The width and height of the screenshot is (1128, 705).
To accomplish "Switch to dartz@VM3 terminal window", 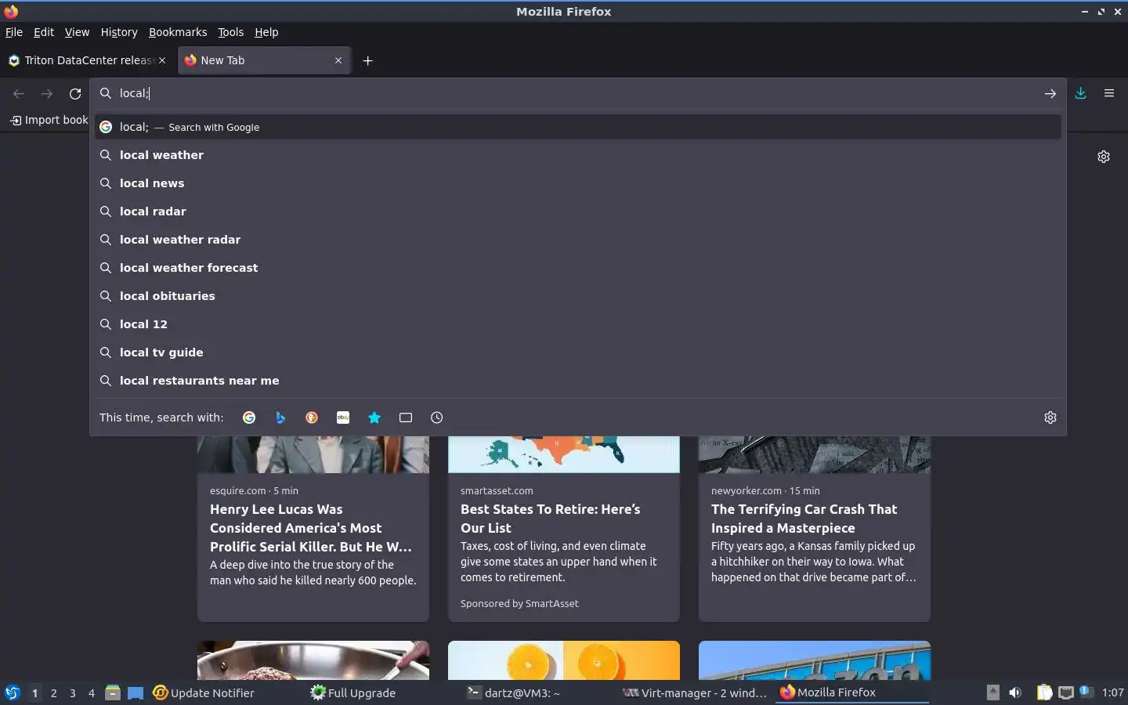I will (x=513, y=692).
